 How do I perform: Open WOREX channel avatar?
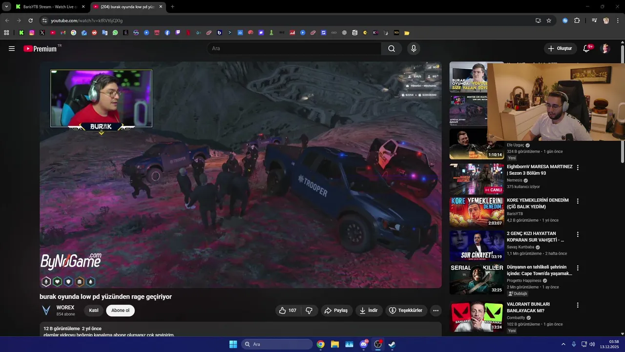pyautogui.click(x=46, y=310)
